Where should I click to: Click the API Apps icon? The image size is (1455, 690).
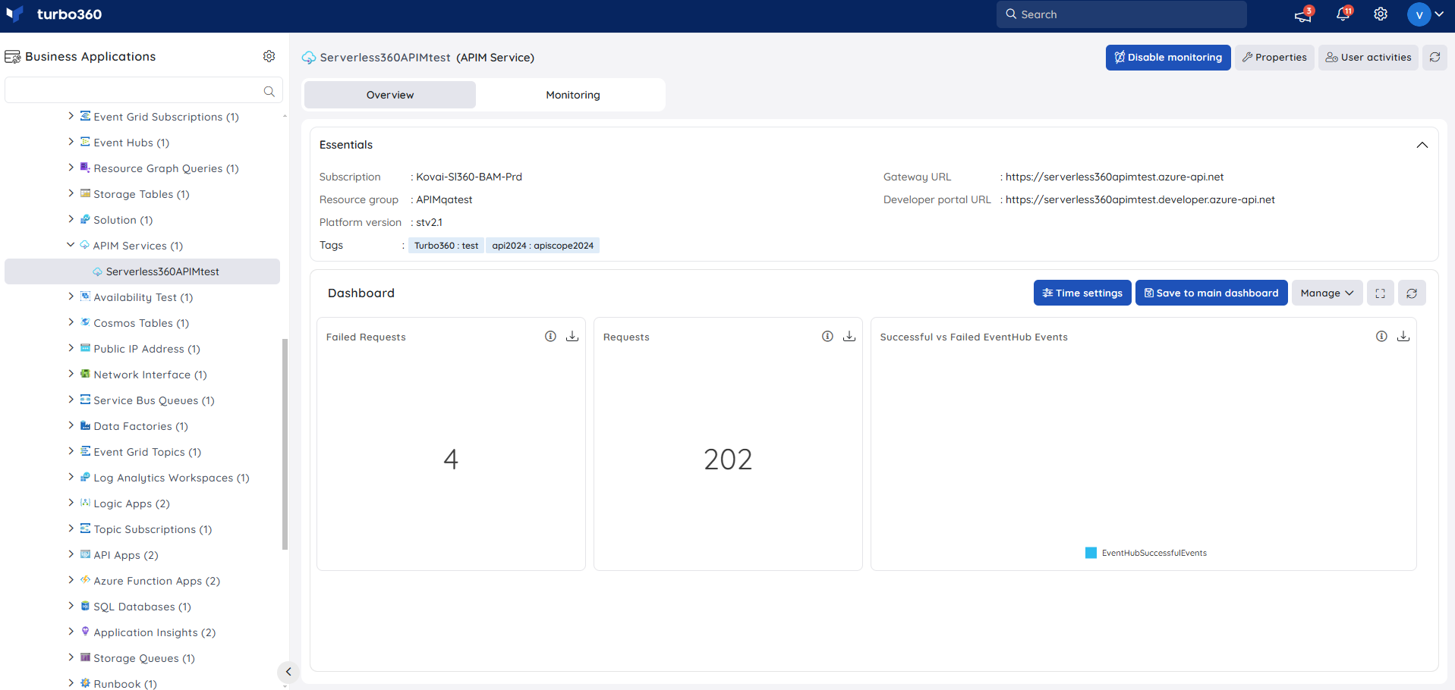pos(85,554)
